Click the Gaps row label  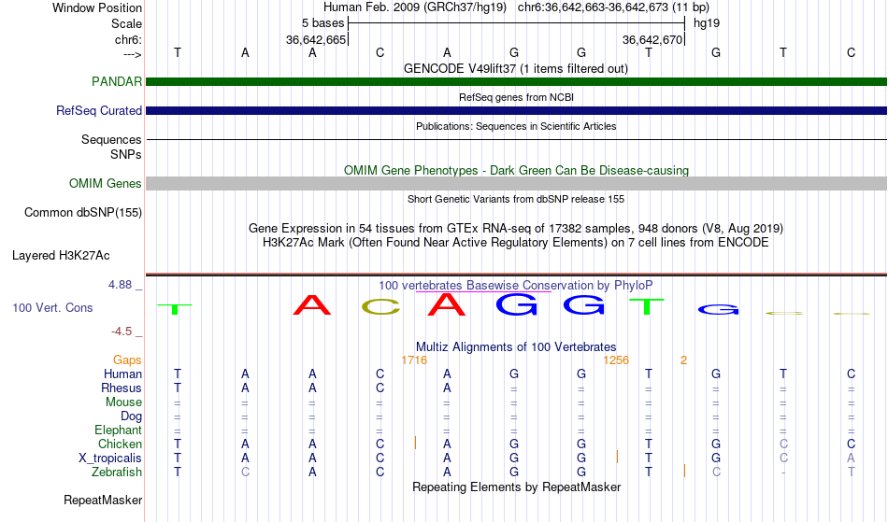coord(127,360)
